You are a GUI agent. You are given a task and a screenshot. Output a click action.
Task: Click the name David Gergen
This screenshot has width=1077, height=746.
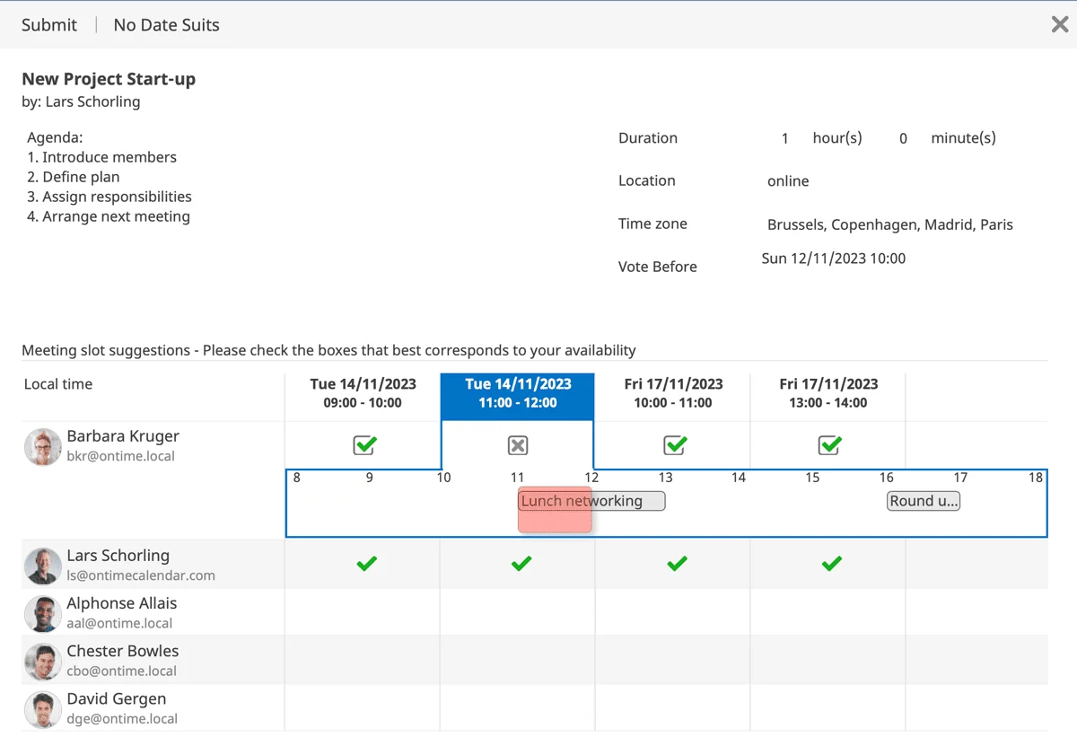click(116, 698)
